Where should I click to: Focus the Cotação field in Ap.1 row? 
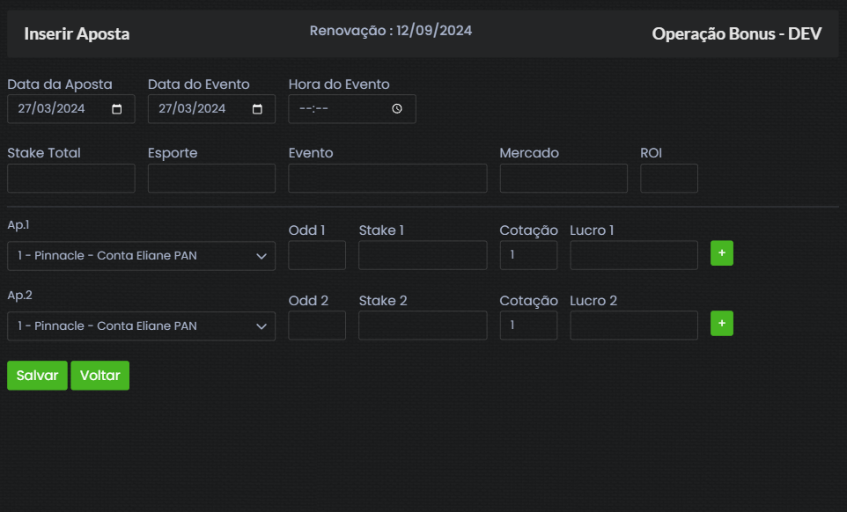coord(528,256)
